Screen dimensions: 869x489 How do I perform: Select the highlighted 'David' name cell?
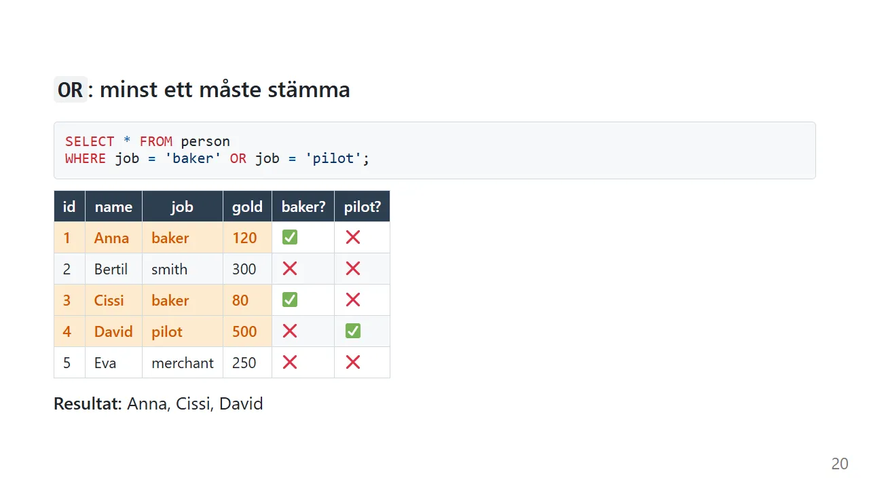[x=113, y=331]
